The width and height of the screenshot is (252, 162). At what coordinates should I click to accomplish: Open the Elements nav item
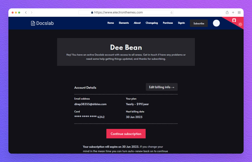click(124, 23)
